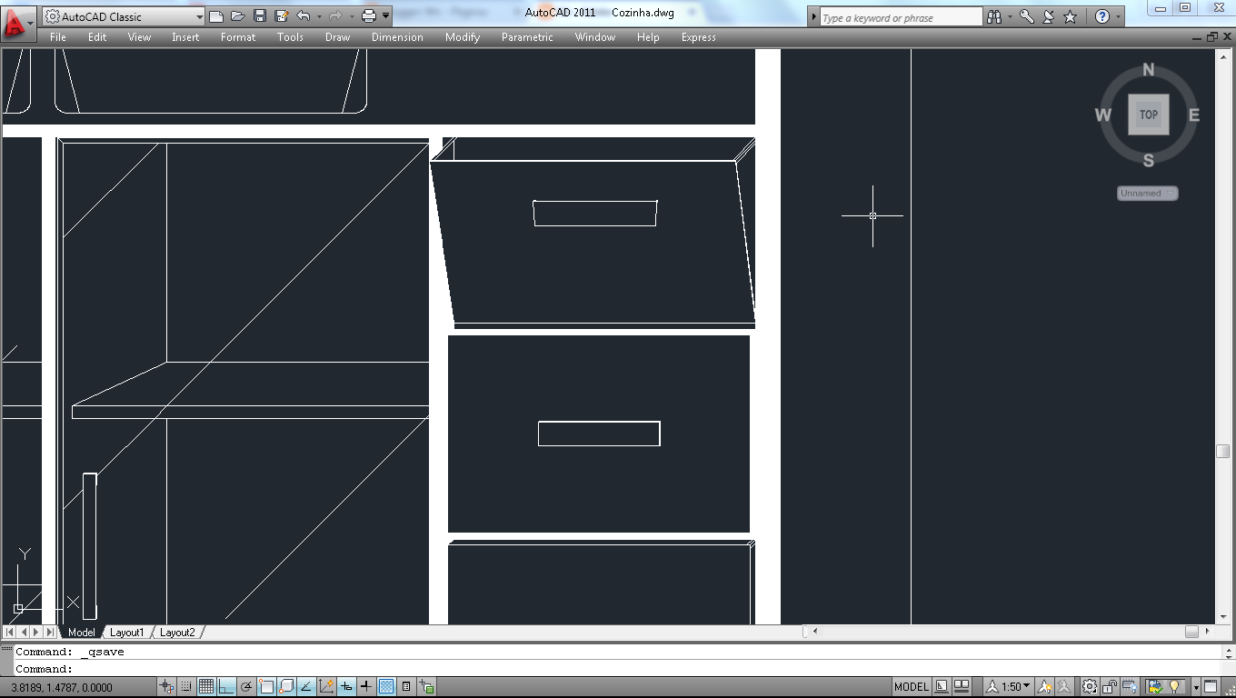Toggle Show/Hide Lineweight
The image size is (1236, 698).
click(367, 687)
